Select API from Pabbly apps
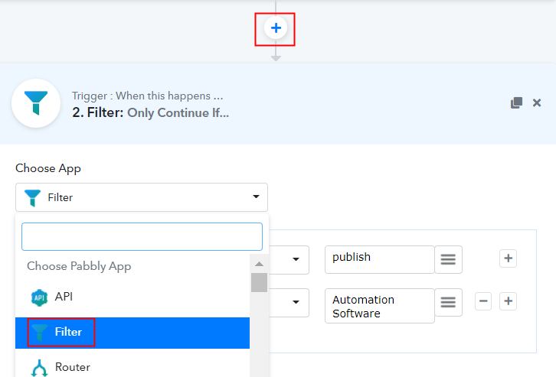Screen dimensions: 556x377 [132, 297]
